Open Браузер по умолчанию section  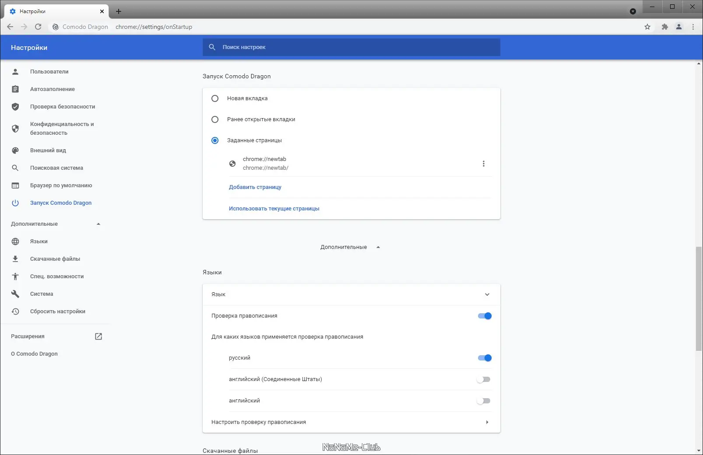coord(61,185)
